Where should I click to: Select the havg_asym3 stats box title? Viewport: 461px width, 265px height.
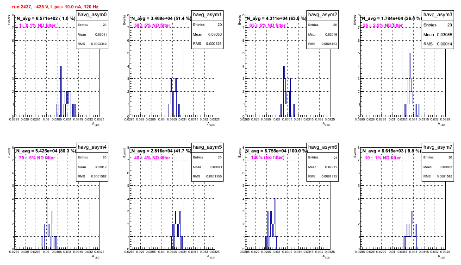pos(438,15)
